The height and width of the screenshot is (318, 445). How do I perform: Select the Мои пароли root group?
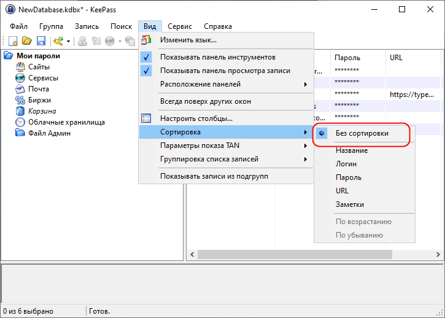click(38, 56)
